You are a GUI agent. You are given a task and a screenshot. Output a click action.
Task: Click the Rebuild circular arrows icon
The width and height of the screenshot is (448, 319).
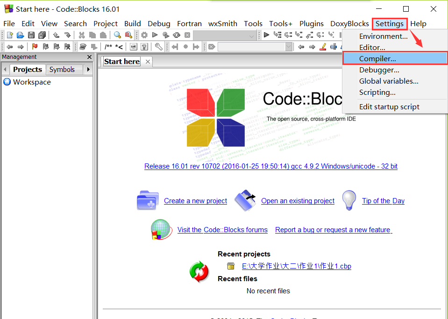(x=177, y=35)
